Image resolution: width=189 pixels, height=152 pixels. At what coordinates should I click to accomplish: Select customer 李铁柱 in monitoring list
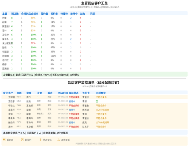[11, 106]
